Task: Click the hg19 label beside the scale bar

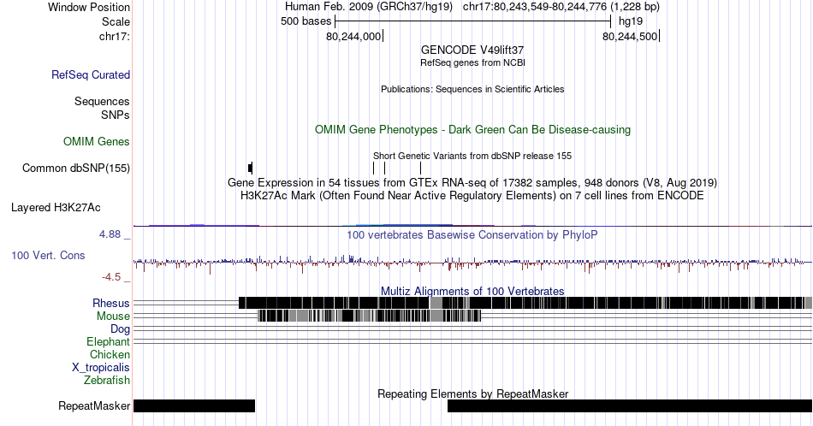Action: point(631,21)
